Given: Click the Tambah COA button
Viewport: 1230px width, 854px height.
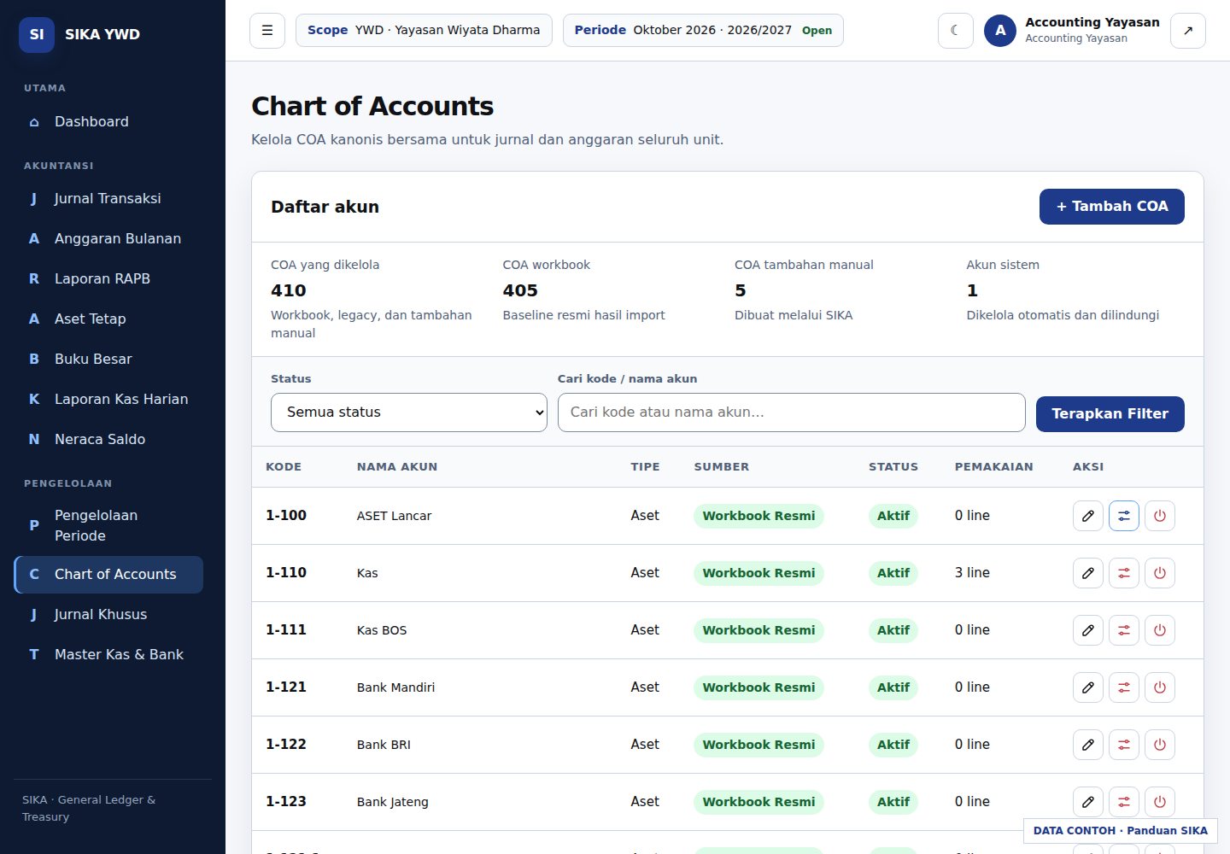Looking at the screenshot, I should tap(1111, 207).
